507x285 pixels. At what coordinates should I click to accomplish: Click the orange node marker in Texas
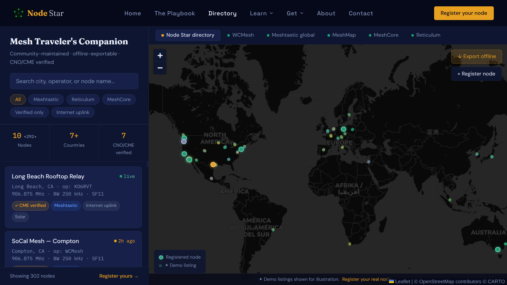(x=213, y=165)
